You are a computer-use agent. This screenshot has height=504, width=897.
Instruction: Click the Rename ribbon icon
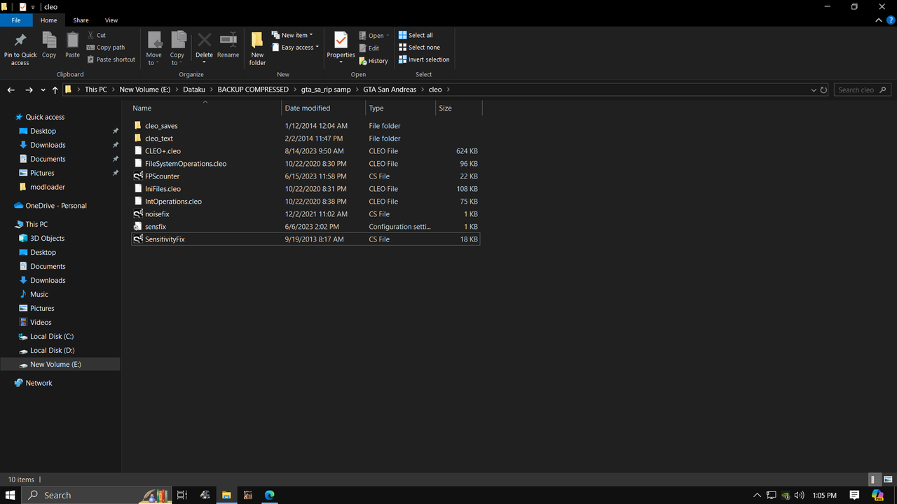(228, 40)
